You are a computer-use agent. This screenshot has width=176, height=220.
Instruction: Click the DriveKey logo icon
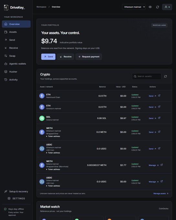coord(6,7)
